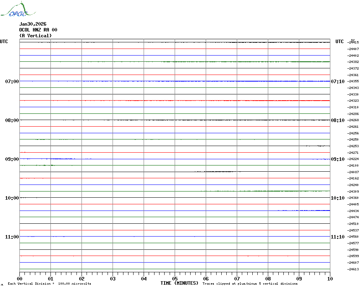Click the Jan30,2026 date label

[x=33, y=24]
